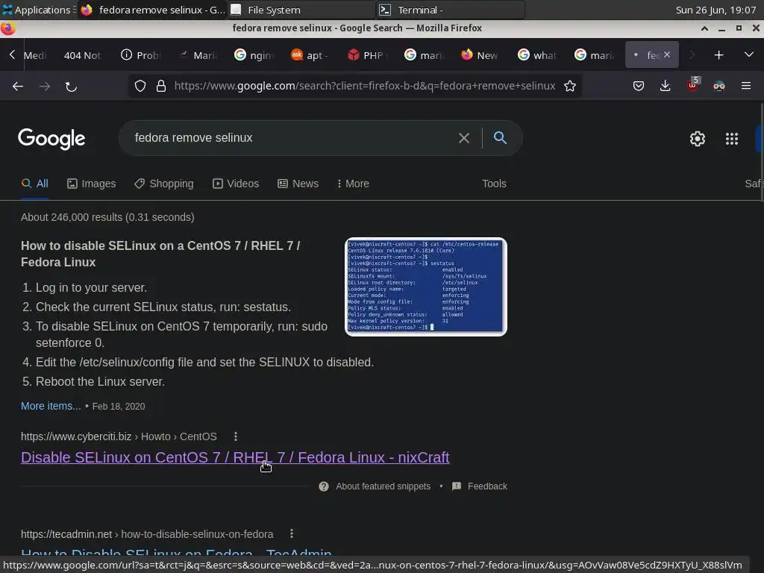Switch to Terminal window in taskbar

[x=451, y=10]
